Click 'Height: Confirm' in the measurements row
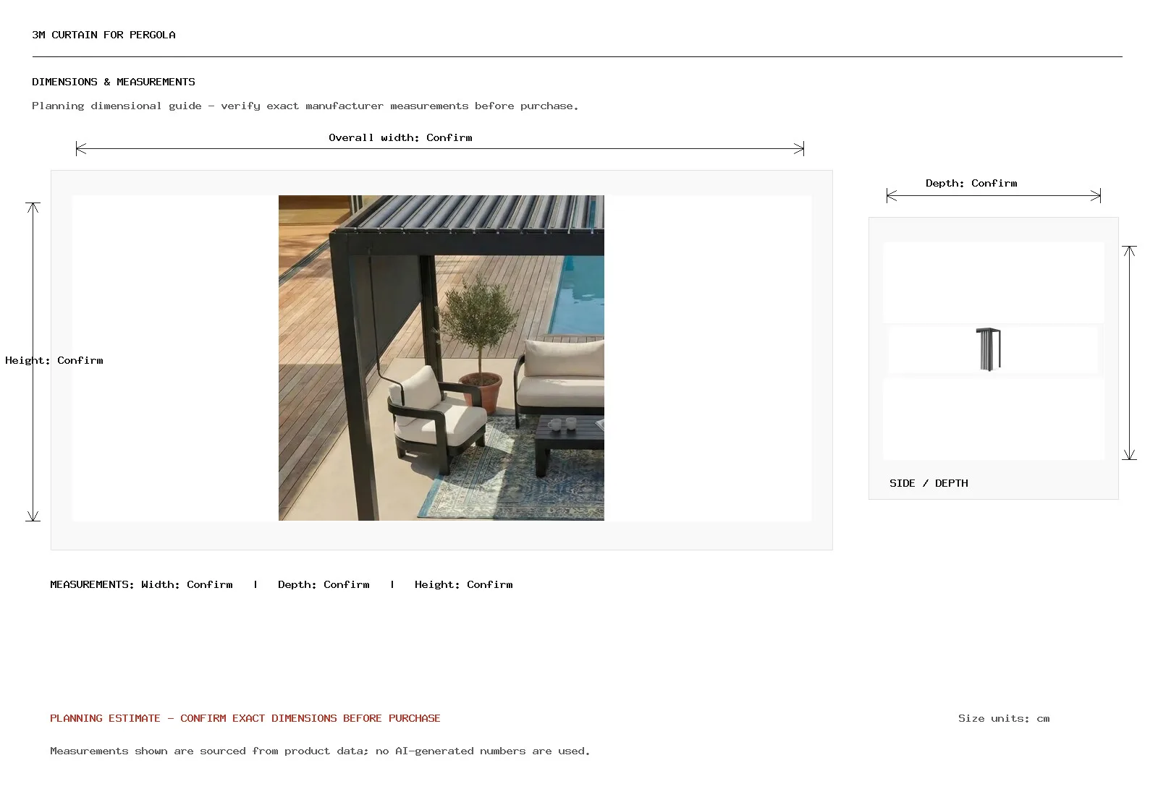The image size is (1158, 810). (464, 584)
